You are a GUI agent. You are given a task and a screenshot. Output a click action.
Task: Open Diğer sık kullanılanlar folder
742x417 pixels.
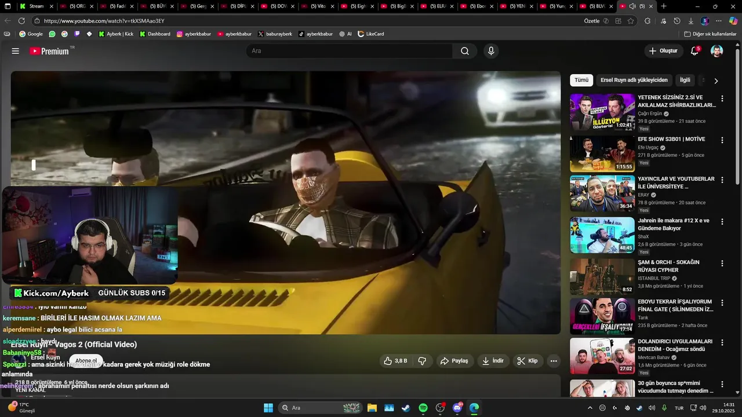click(x=710, y=34)
